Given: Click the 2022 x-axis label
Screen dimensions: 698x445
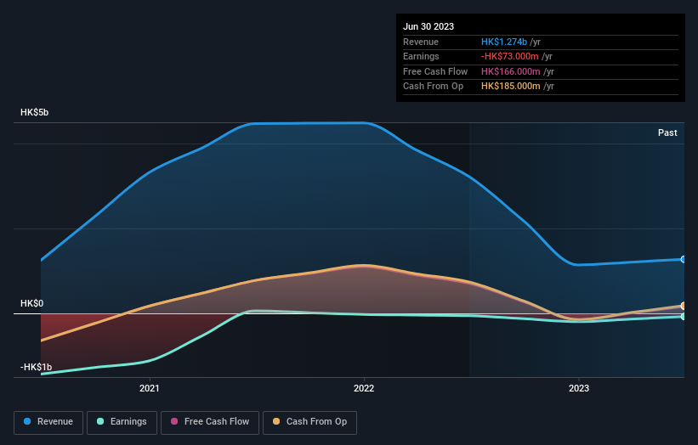Looking at the screenshot, I should tap(364, 388).
